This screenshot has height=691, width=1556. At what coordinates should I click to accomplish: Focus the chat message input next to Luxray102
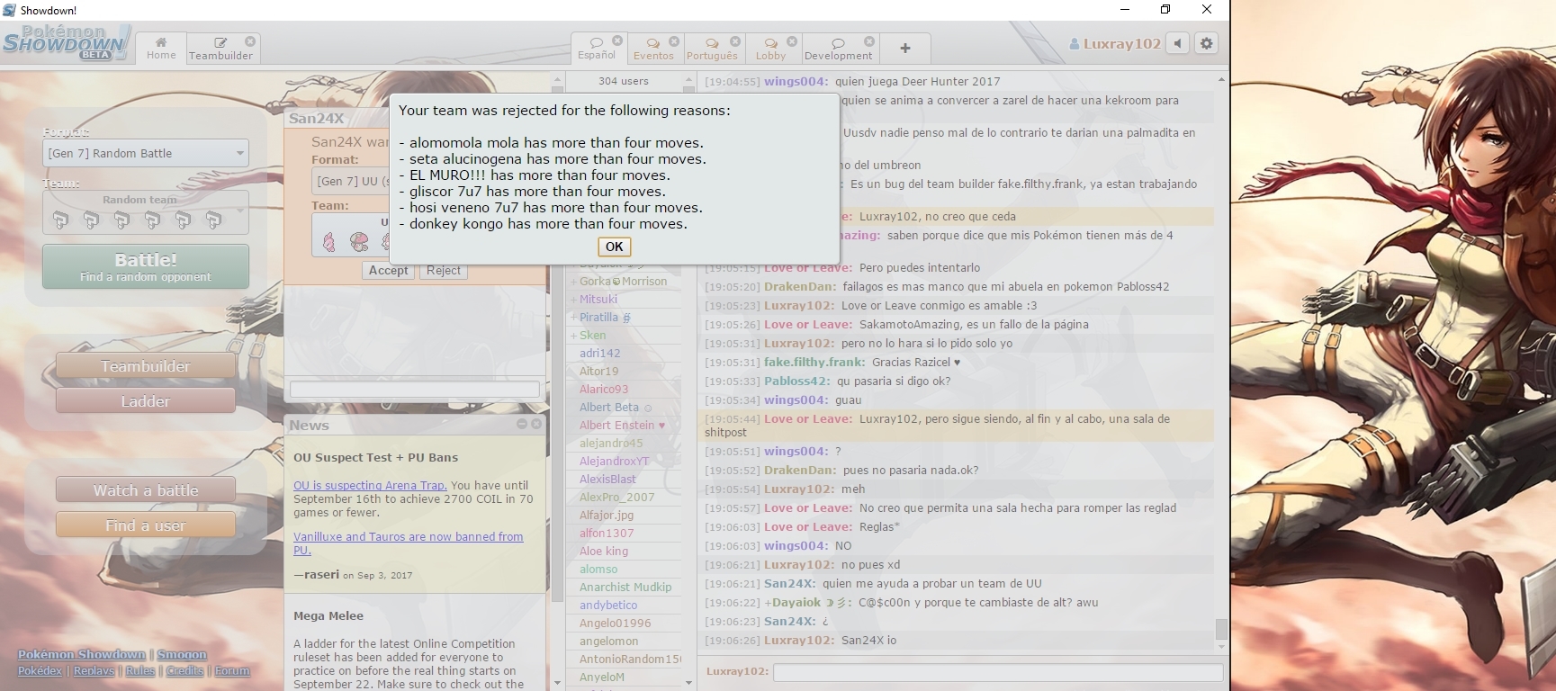click(x=998, y=672)
